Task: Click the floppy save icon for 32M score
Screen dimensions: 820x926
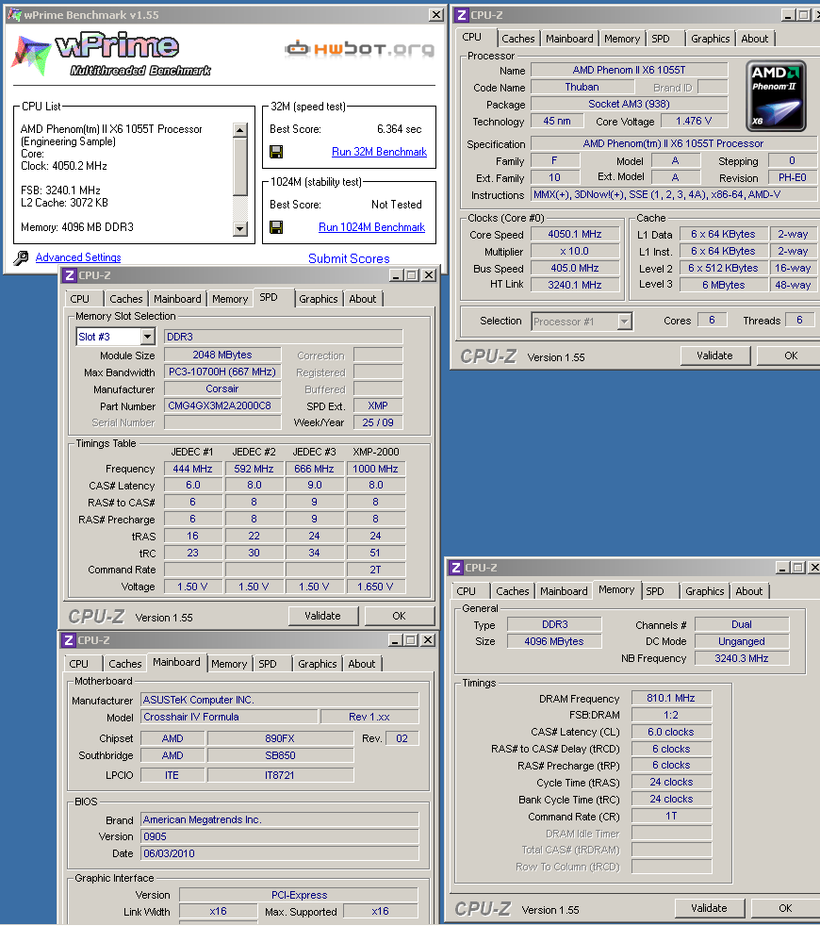Action: [276, 152]
